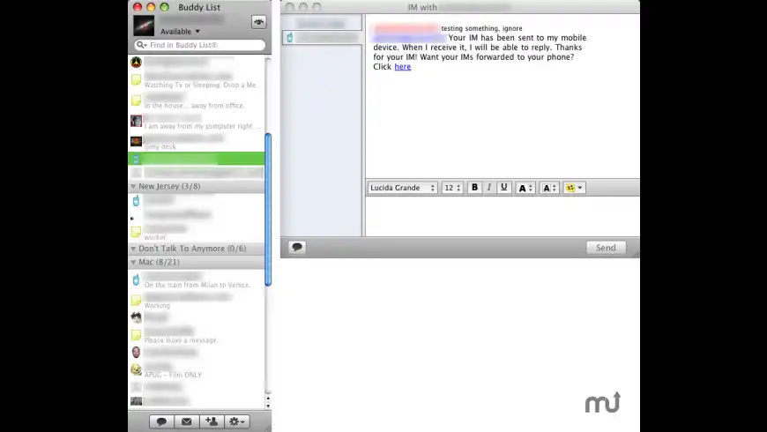Click away note icon beside 'Working' buddy
Image resolution: width=767 pixels, height=432 pixels.
[x=136, y=301]
